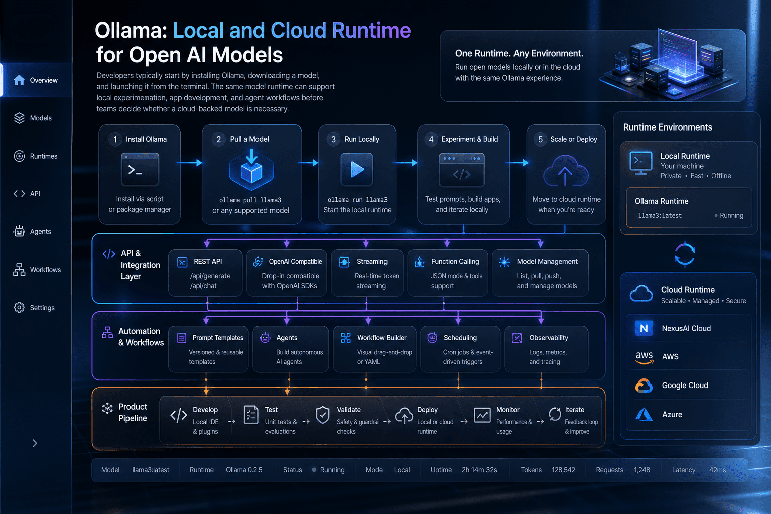This screenshot has width=771, height=514.
Task: Click the Monitor chart icon in pipeline
Action: 482,415
